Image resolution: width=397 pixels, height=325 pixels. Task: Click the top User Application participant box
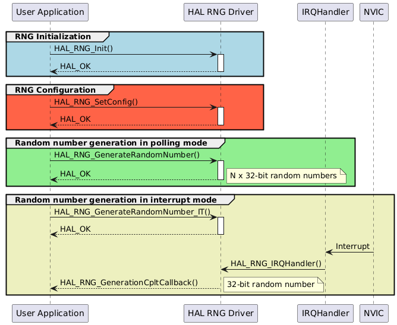pyautogui.click(x=50, y=12)
